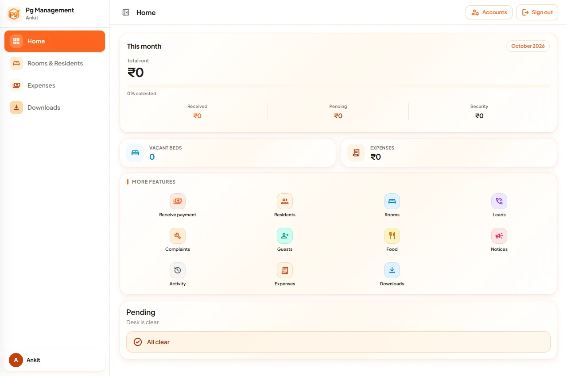Click Ankit's avatar in the sidebar footer
Image resolution: width=567 pixels, height=376 pixels.
point(16,360)
